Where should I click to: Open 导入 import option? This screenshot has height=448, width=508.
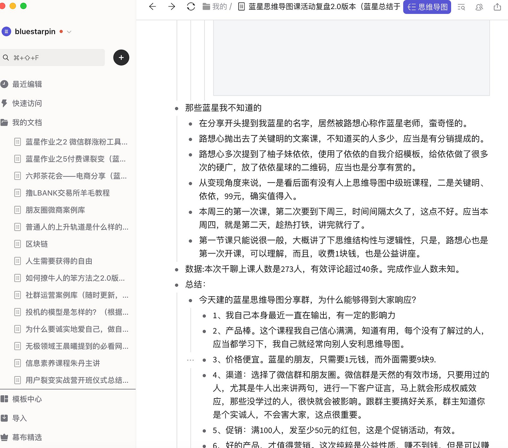[20, 418]
